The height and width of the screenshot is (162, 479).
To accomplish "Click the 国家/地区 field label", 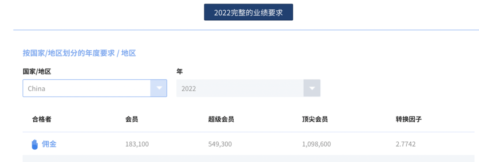I will pyautogui.click(x=37, y=72).
